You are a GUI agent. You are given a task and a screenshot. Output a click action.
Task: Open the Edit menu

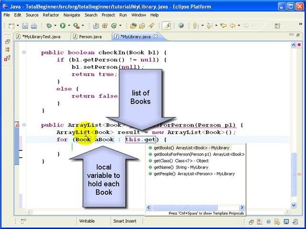[x=18, y=15]
